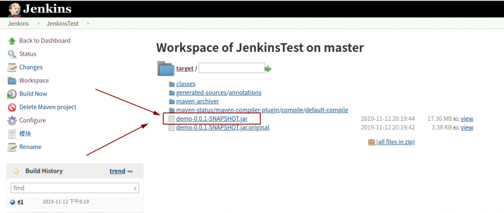The height and width of the screenshot is (213, 504).
Task: Click file icon beside demo-0.0.1-SNAPSHOT.jar.original
Action: point(172,127)
